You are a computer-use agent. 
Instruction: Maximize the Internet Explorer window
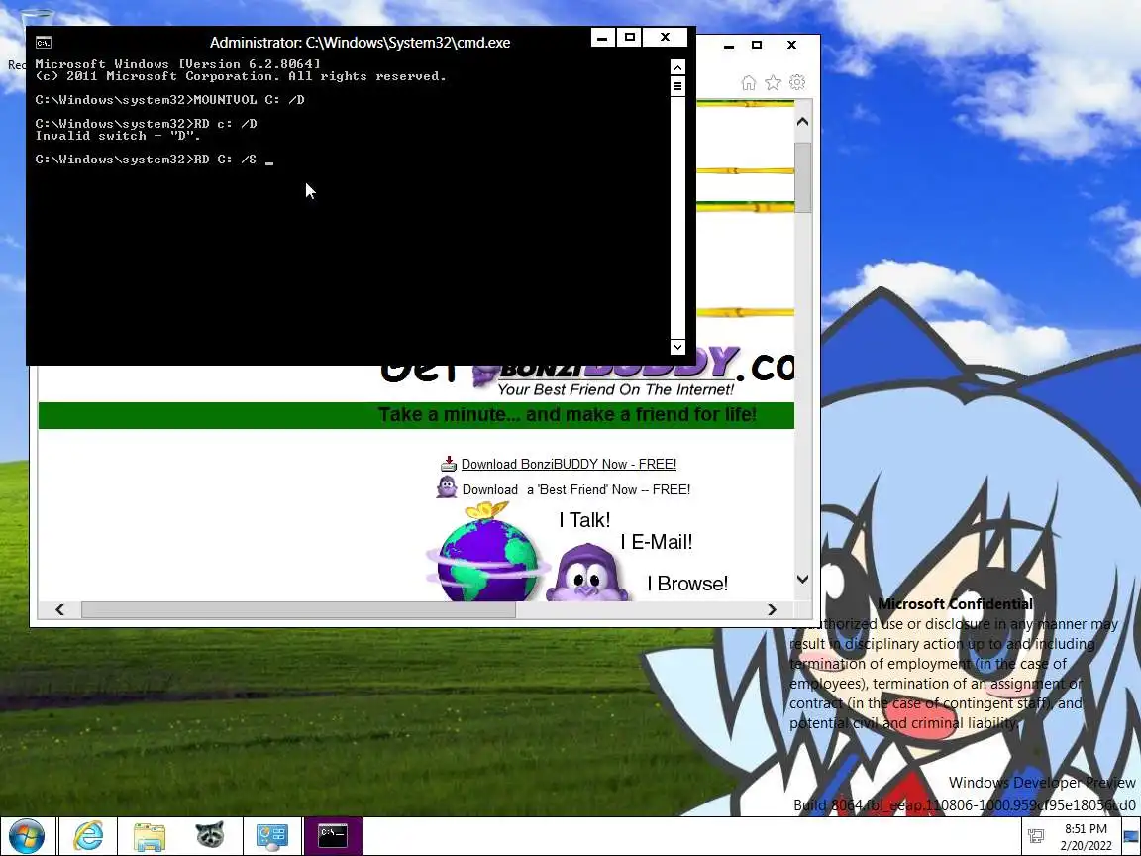pos(757,46)
